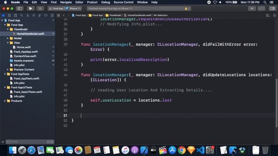This screenshot has width=278, height=156.
Task: Collapse the Food AppTests group
Action: [x=5, y=74]
